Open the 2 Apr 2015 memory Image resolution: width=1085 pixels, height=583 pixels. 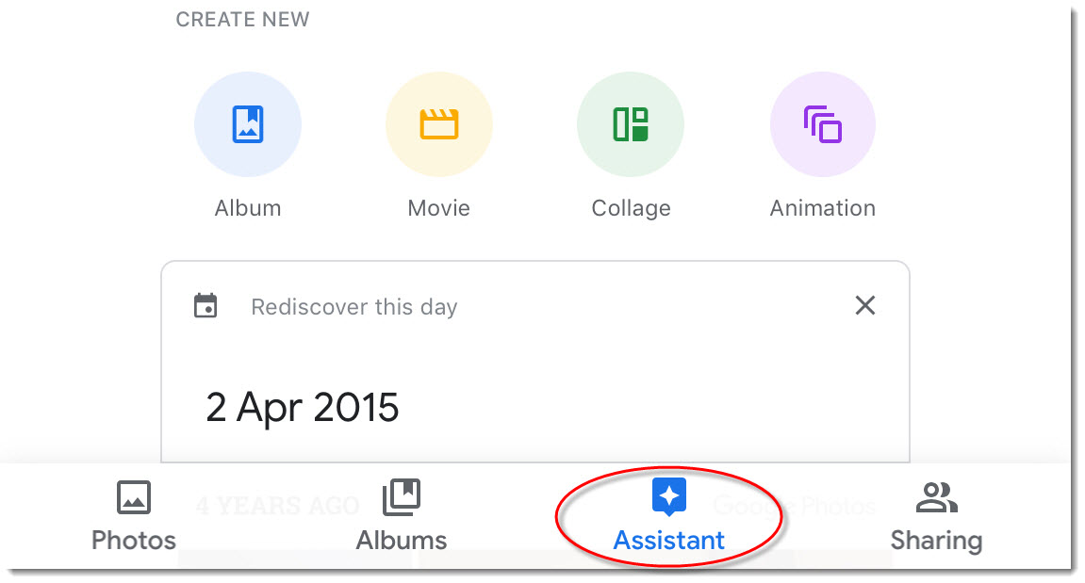[x=302, y=407]
